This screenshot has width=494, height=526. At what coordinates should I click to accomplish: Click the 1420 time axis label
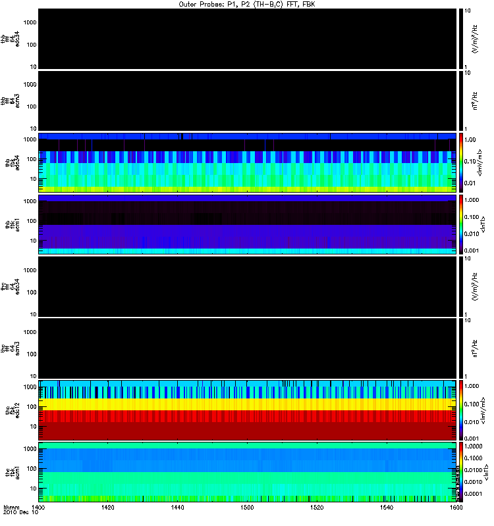[107, 507]
